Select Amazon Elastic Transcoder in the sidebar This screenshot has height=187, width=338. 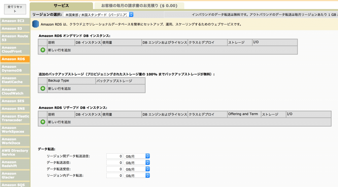pyautogui.click(x=15, y=118)
